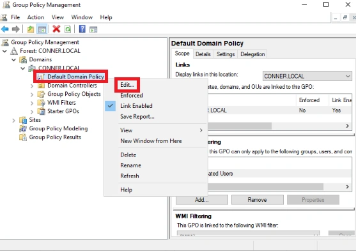Screen dimensions: 356x251
Task: Click the Forward arrow toolbar icon
Action: click(16, 29)
